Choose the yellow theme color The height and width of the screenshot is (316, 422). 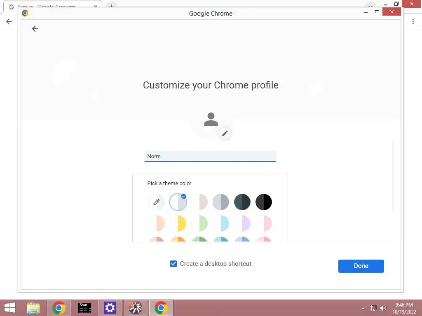[x=178, y=223]
